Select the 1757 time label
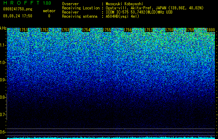This screenshot has width=218, height=139. coord(148,30)
